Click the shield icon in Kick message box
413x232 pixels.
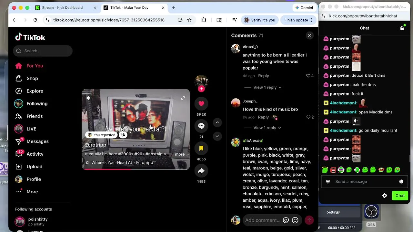[x=328, y=181]
